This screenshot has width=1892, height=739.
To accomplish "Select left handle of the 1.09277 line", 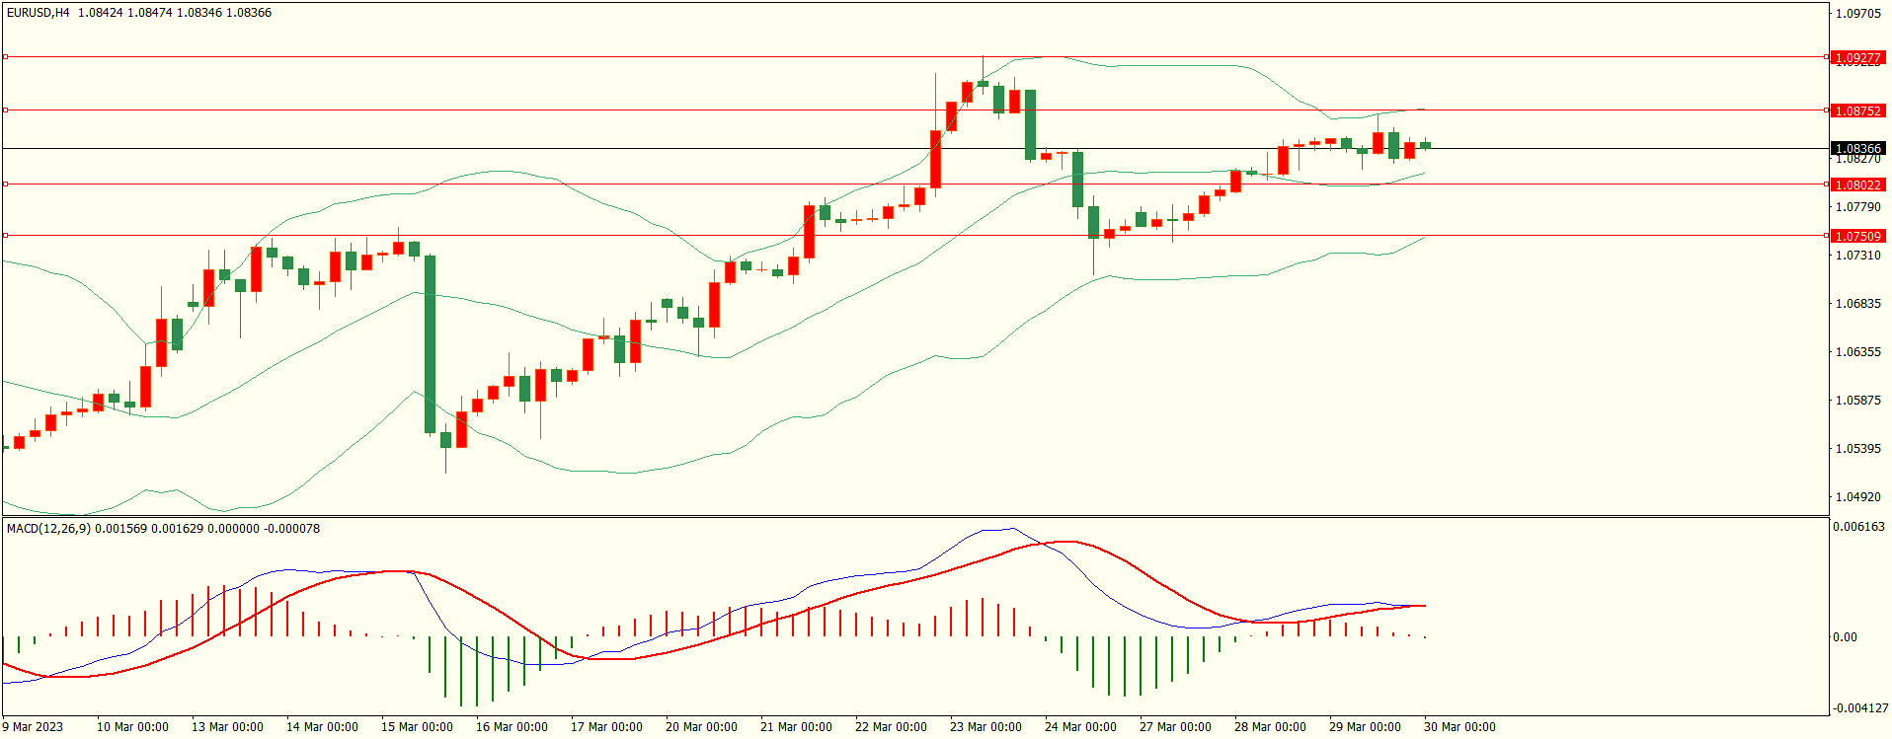I will tap(5, 57).
